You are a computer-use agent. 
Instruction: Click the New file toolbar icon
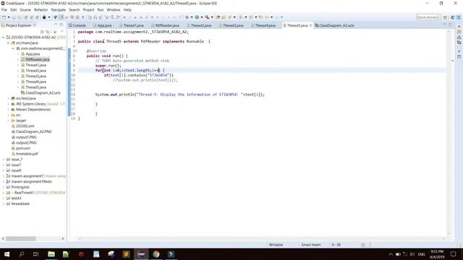point(4,17)
